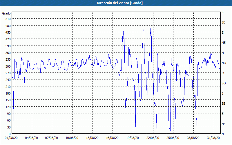Click the 420 y-axis value
The image size is (232, 145).
click(8, 39)
